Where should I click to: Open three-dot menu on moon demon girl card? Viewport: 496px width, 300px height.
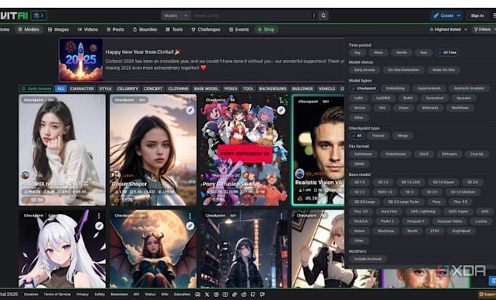pos(190,216)
